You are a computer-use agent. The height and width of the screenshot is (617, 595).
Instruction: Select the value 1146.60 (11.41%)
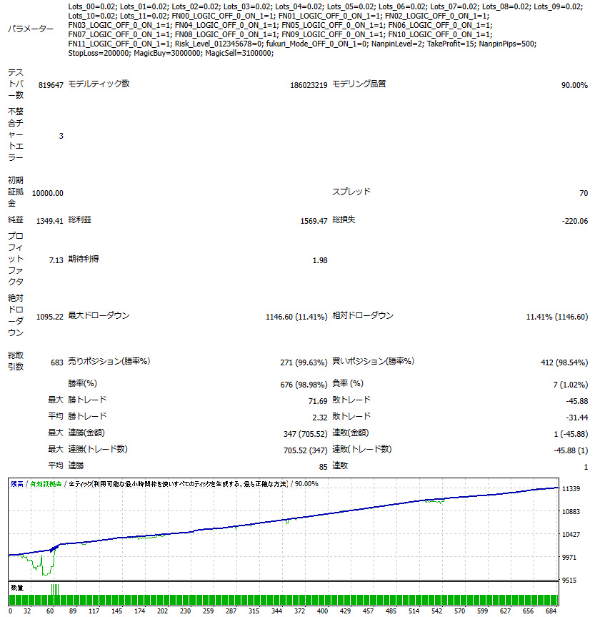pos(296,317)
